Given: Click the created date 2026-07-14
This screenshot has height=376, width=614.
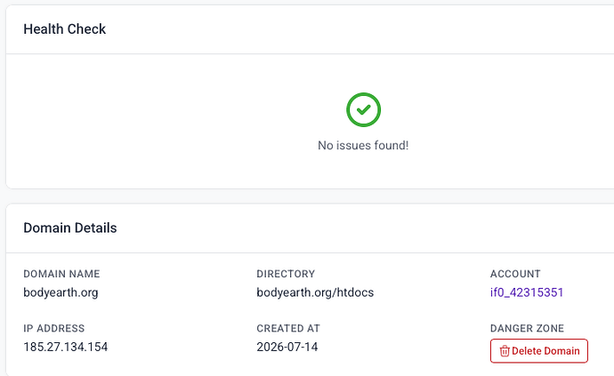Looking at the screenshot, I should [x=287, y=347].
